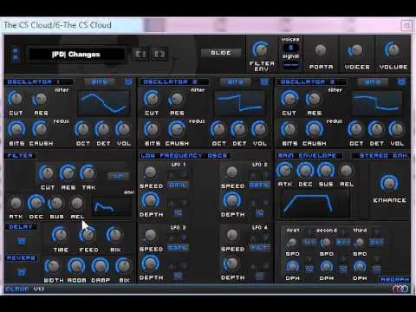Toggle the GLIDE button

pyautogui.click(x=221, y=53)
